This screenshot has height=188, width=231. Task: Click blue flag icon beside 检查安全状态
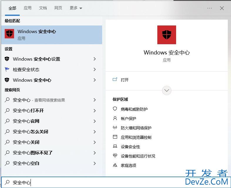(x=7, y=69)
